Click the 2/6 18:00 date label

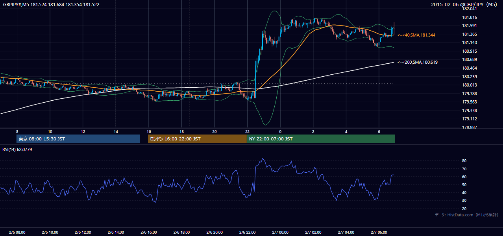coord(181,232)
